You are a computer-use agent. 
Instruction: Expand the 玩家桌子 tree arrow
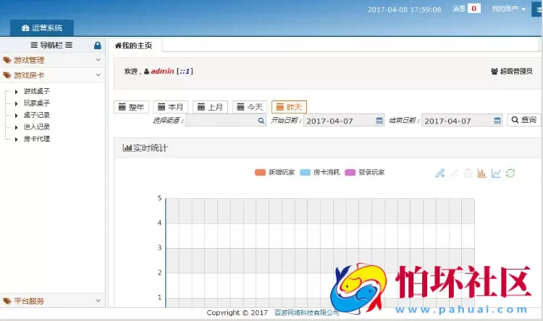pos(16,103)
